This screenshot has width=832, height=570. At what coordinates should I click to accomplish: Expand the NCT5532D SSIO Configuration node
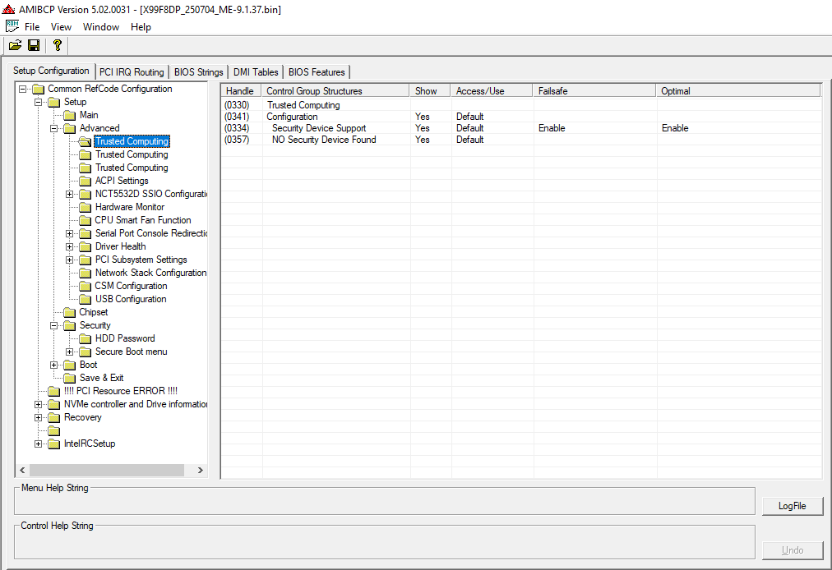click(x=70, y=195)
